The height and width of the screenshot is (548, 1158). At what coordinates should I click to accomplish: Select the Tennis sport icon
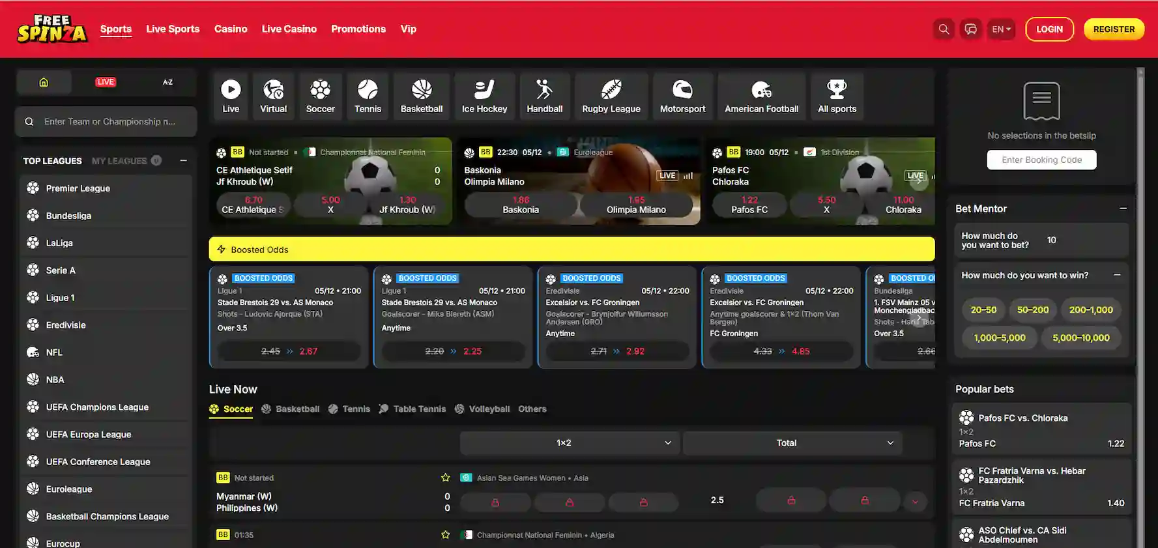(368, 96)
